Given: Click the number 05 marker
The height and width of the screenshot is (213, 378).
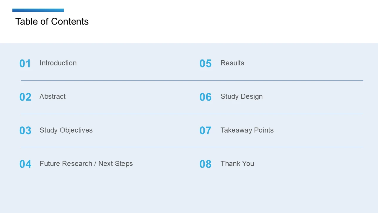Looking at the screenshot, I should 206,64.
